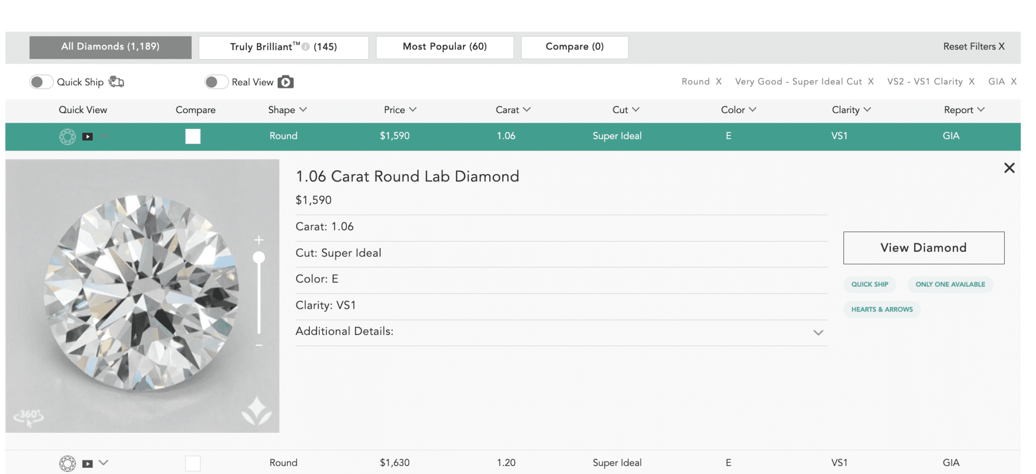Click the 360° rotate view icon

click(28, 416)
